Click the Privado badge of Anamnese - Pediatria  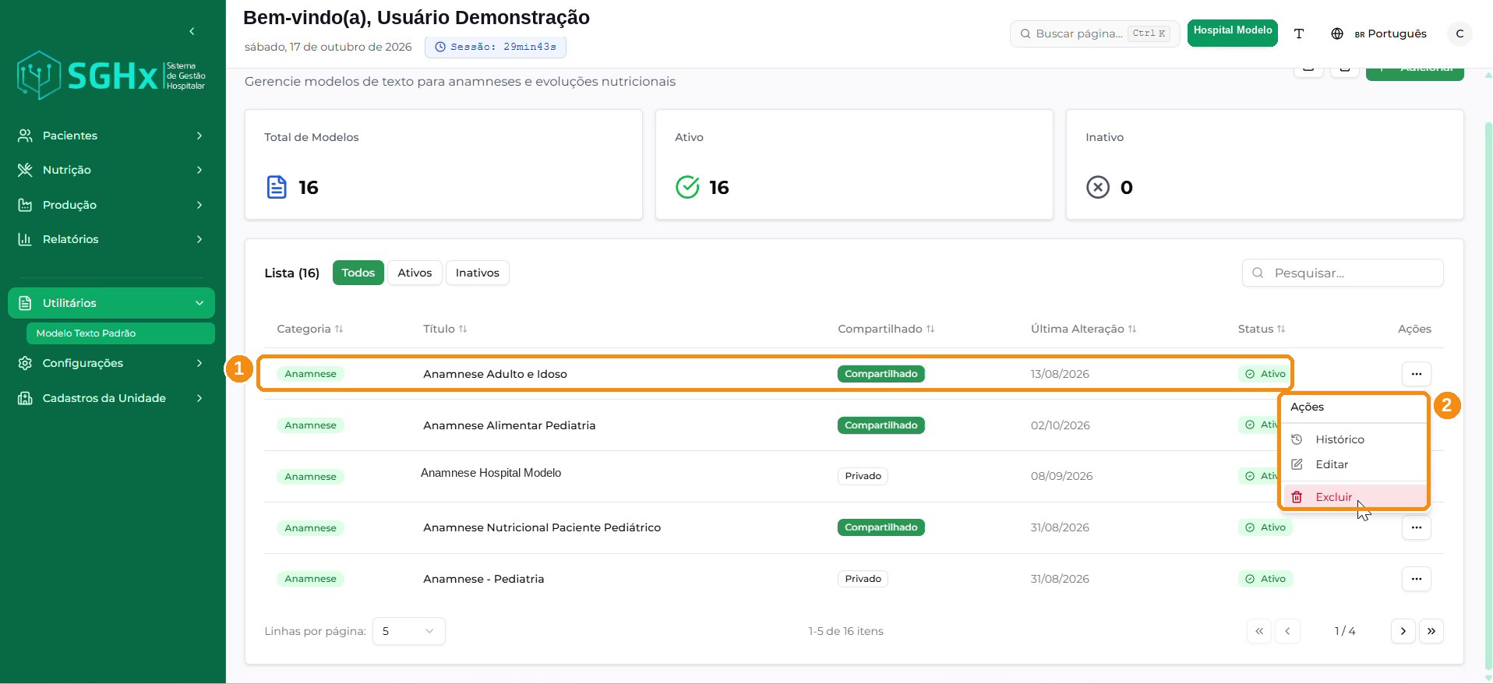click(x=863, y=579)
